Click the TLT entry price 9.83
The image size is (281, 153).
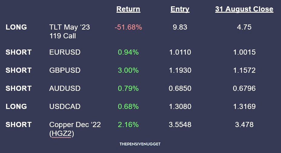(x=180, y=27)
